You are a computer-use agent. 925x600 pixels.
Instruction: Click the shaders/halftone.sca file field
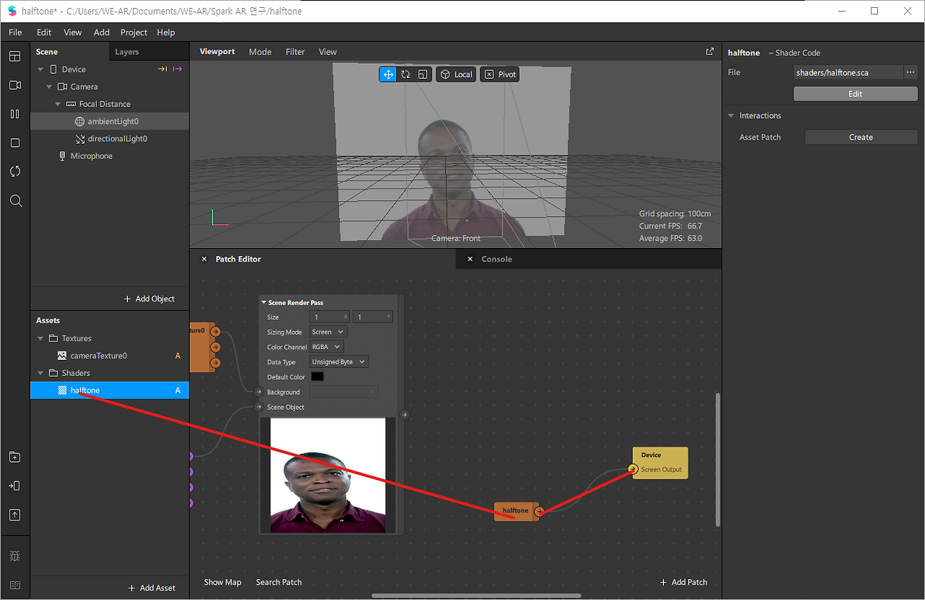(848, 72)
